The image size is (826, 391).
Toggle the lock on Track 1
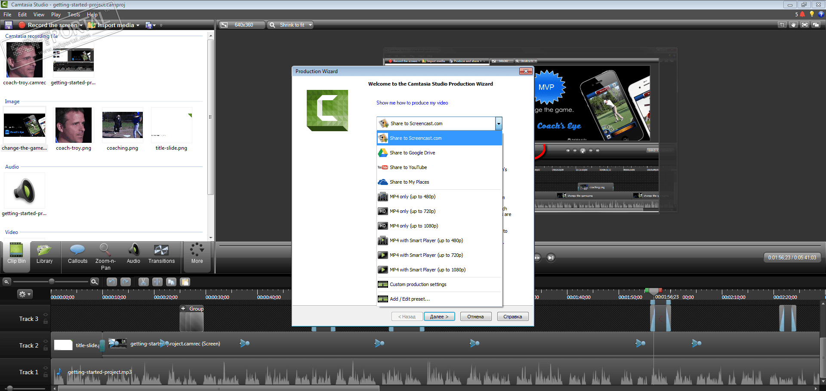coord(46,375)
